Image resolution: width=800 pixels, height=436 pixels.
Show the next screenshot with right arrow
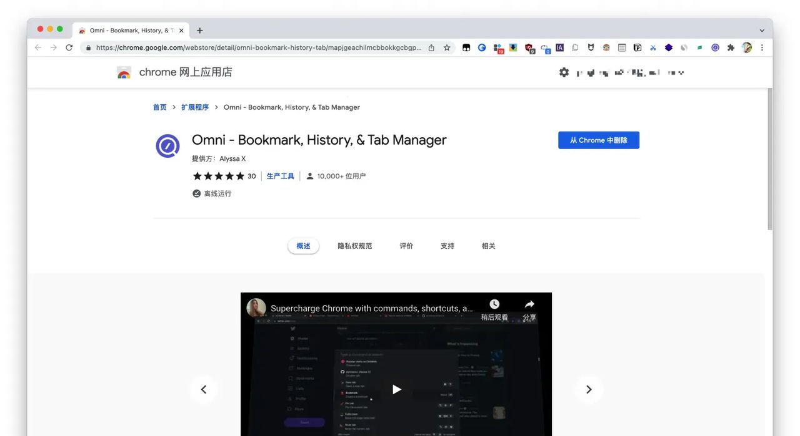(x=589, y=389)
